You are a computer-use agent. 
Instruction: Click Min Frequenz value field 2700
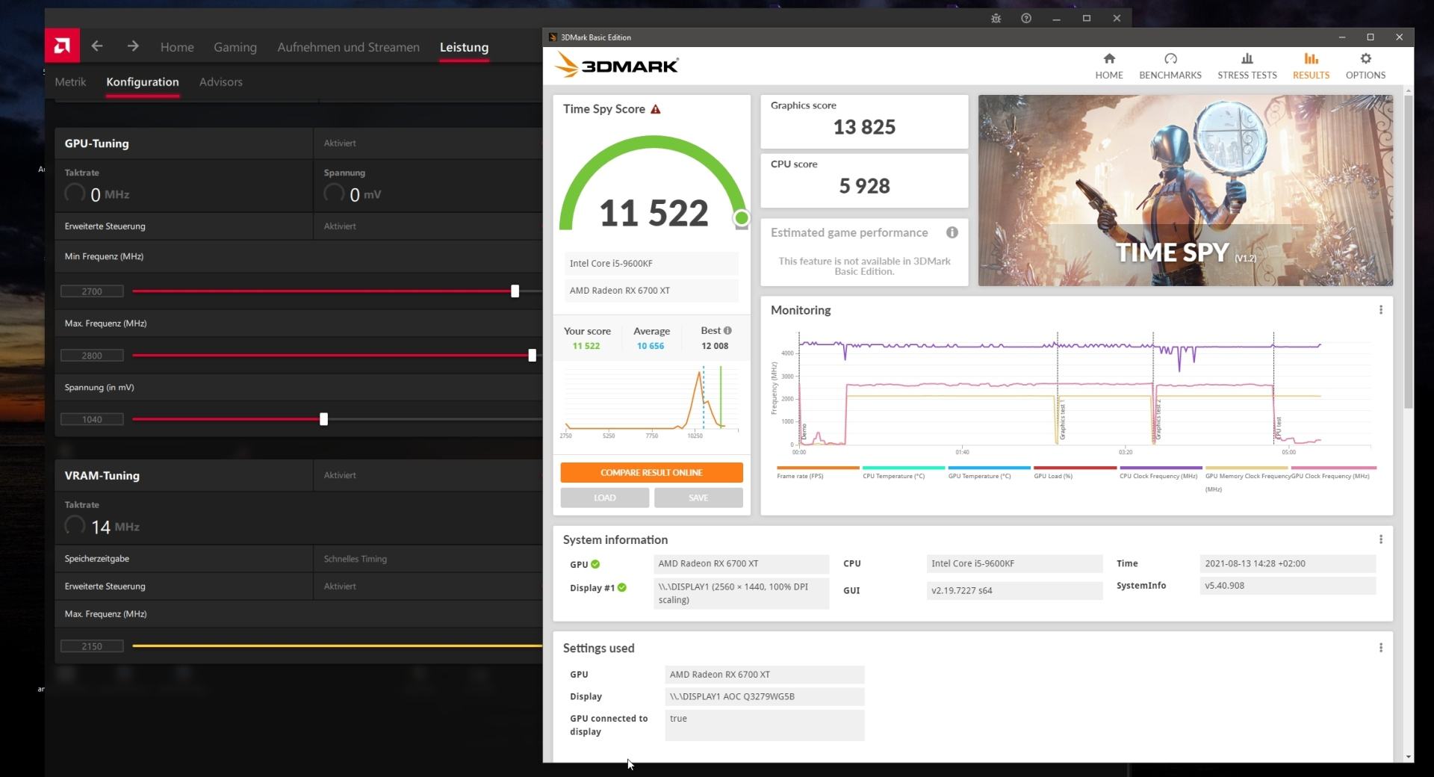pos(92,291)
